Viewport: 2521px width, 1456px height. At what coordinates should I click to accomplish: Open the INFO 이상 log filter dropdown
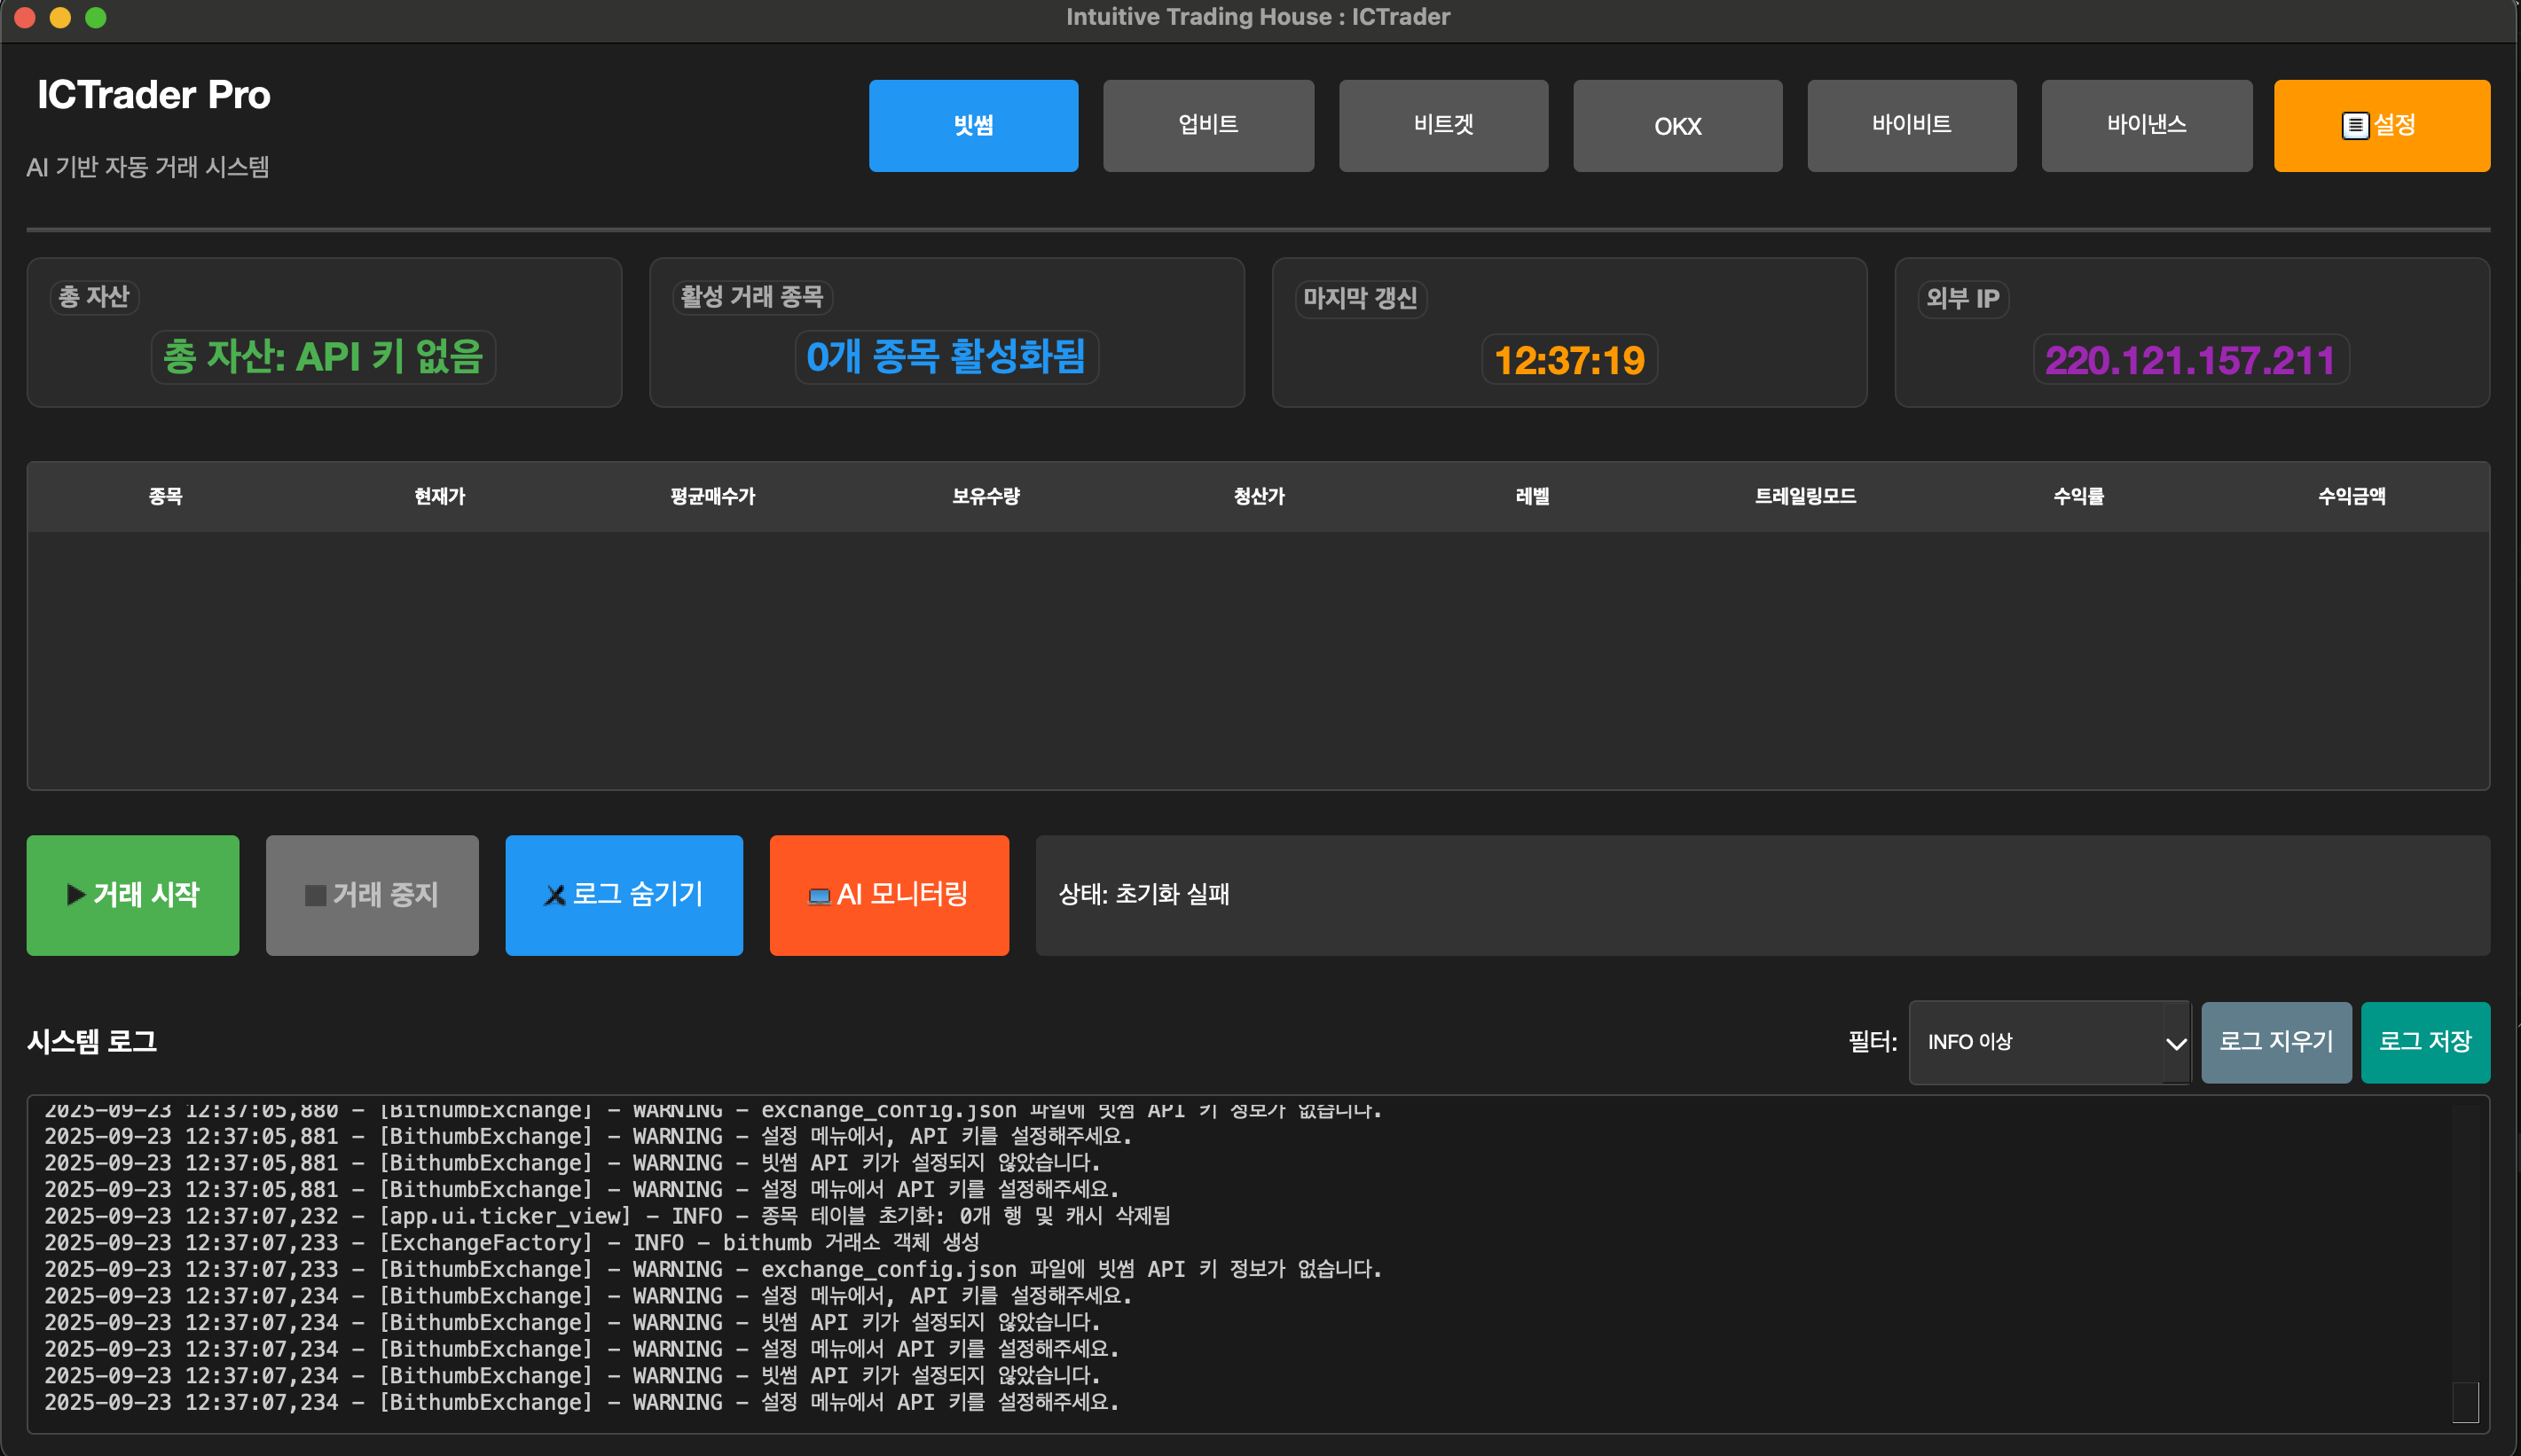(2049, 1042)
